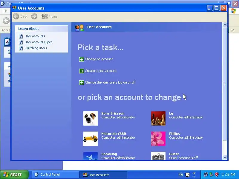Click the Samsung account name

[109, 154]
